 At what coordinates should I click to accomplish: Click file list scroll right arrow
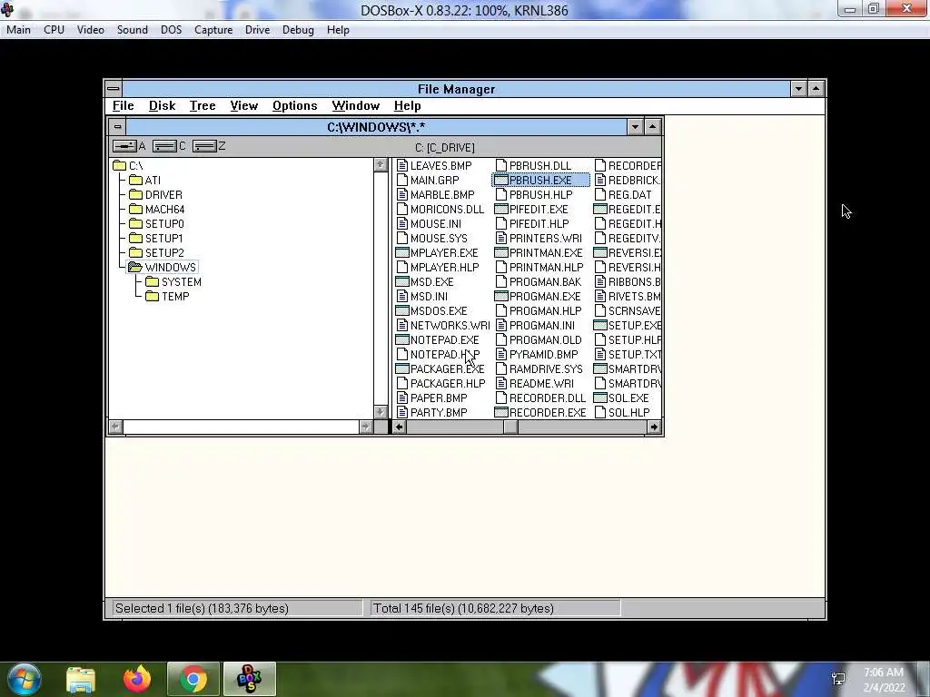pos(654,427)
